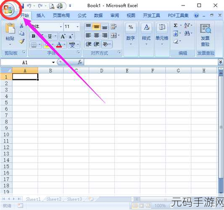Undo the last action in Quick Access
The width and height of the screenshot is (224, 210).
pos(29,6)
